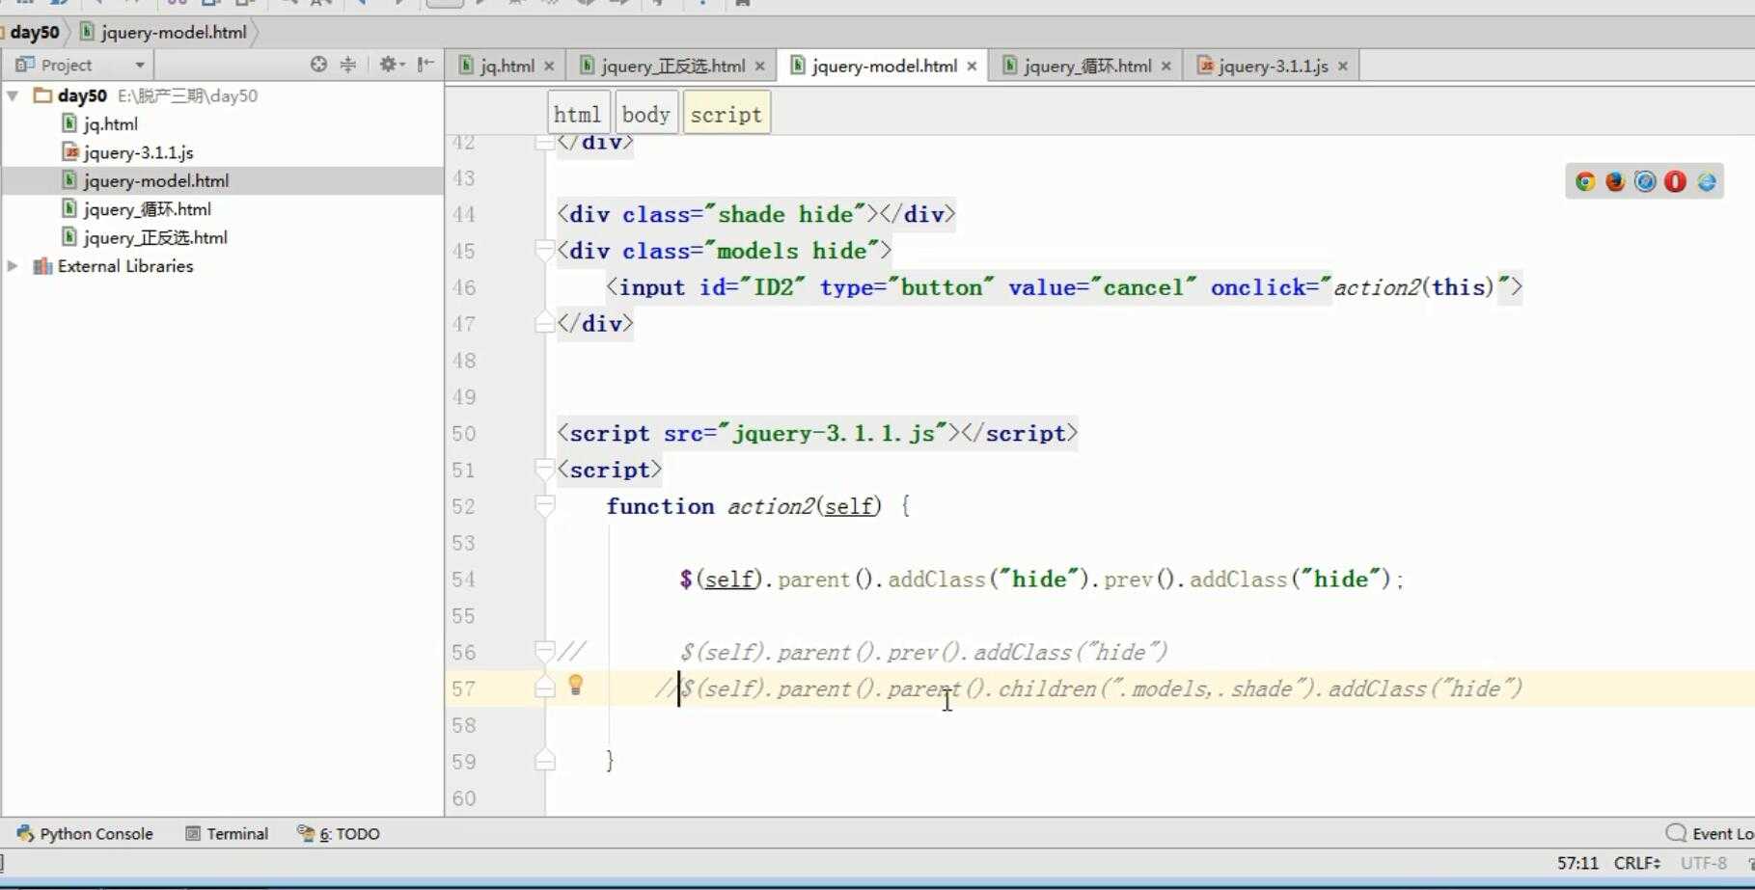
Task: Close the jq.html tab
Action: coord(549,67)
